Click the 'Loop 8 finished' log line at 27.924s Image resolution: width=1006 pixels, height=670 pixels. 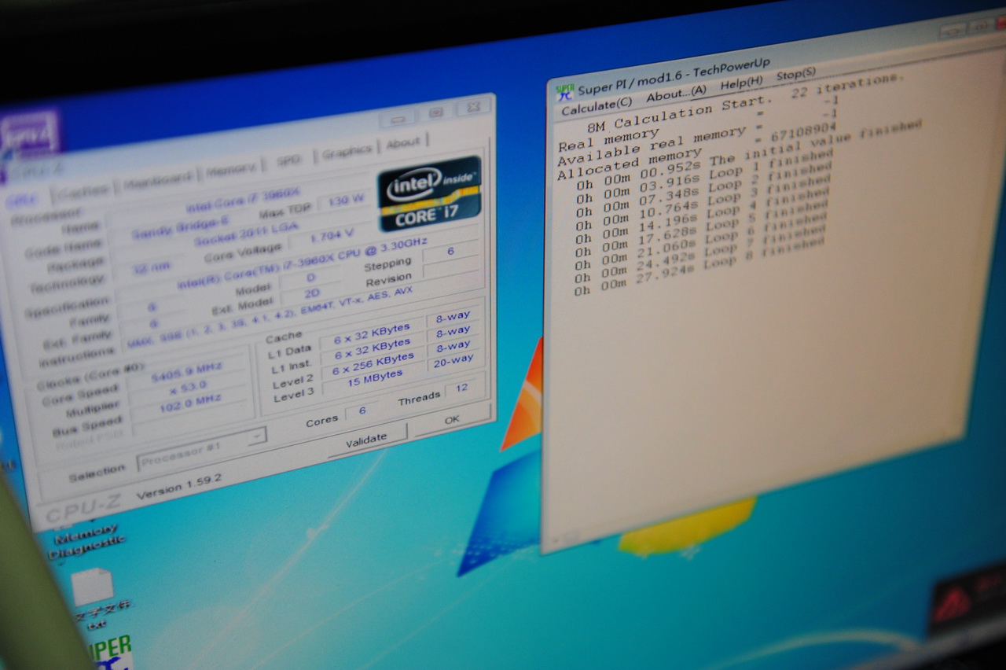coord(699,265)
